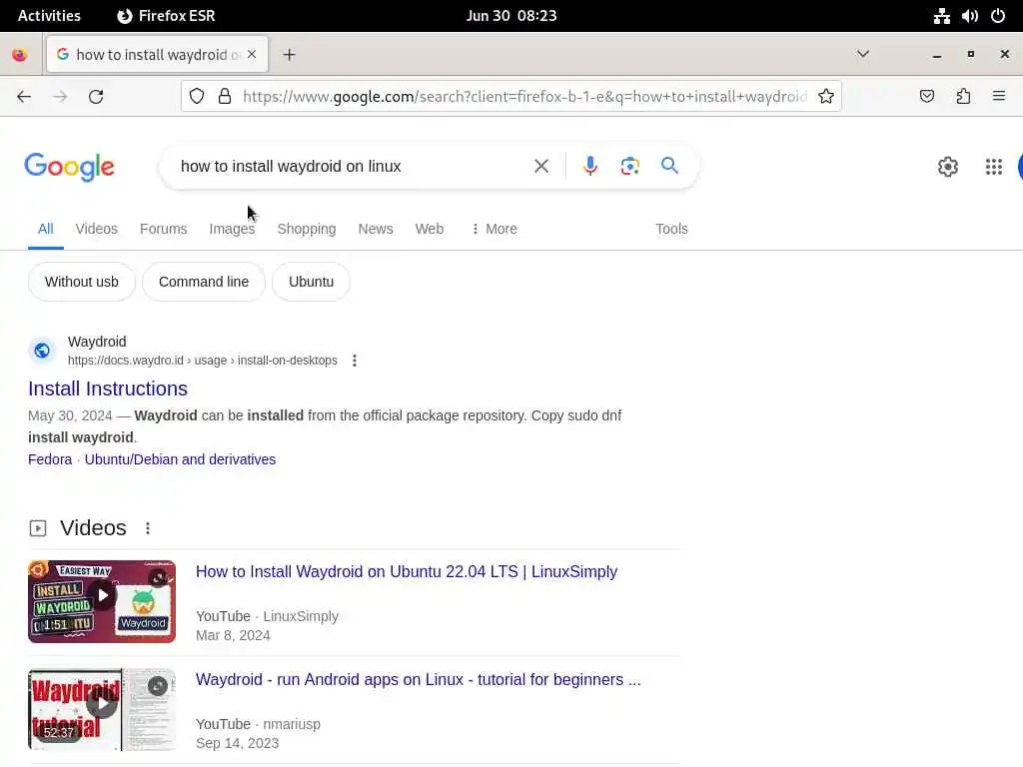The width and height of the screenshot is (1023, 767).
Task: Switch to the Images results tab
Action: (232, 229)
